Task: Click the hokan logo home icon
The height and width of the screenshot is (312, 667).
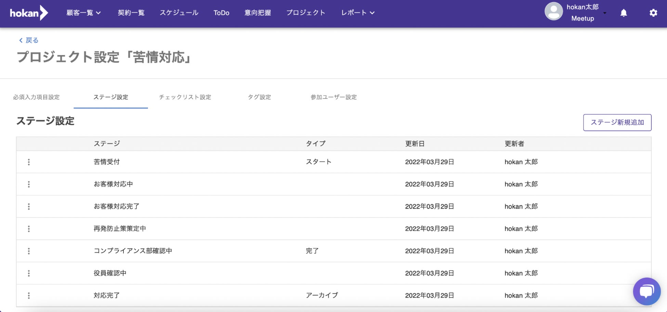Action: click(x=29, y=13)
